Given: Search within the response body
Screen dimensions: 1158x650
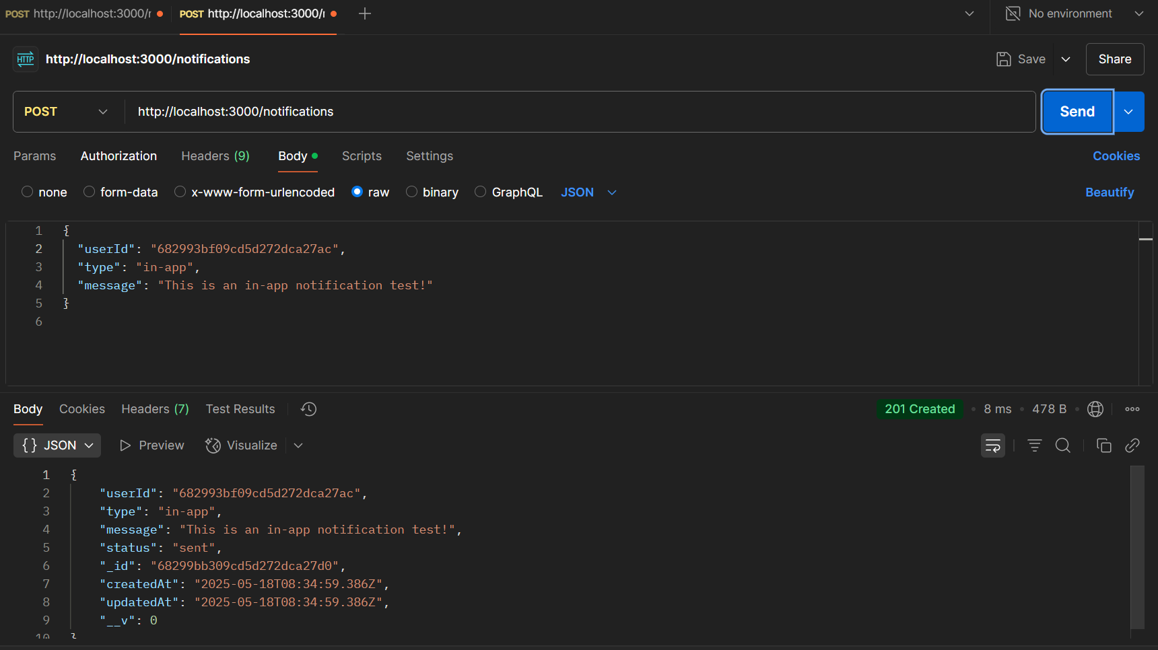Looking at the screenshot, I should (1063, 445).
